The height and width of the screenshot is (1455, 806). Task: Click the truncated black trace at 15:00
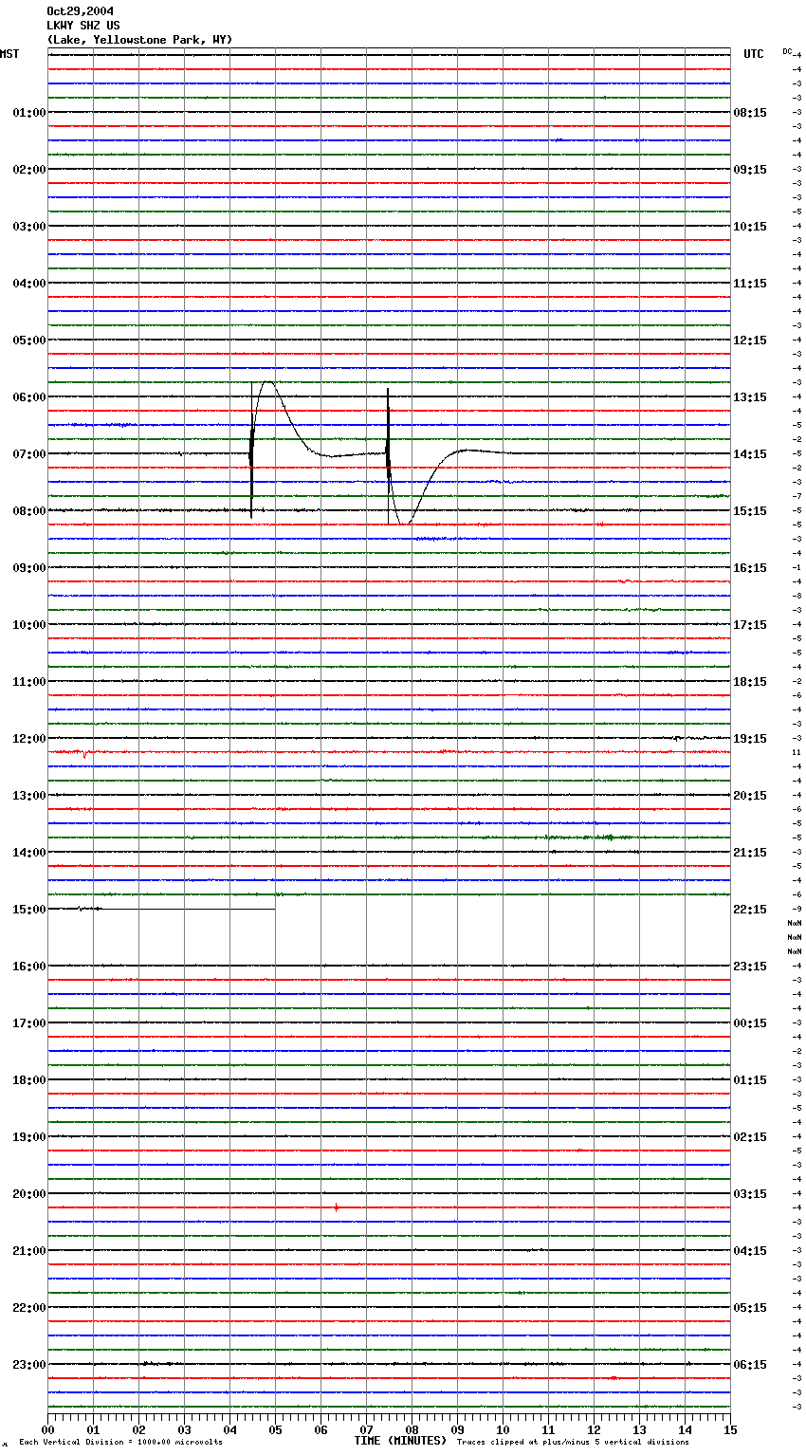[161, 909]
